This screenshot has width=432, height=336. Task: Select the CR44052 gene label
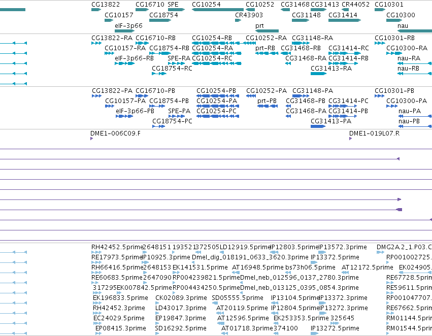coord(355,5)
